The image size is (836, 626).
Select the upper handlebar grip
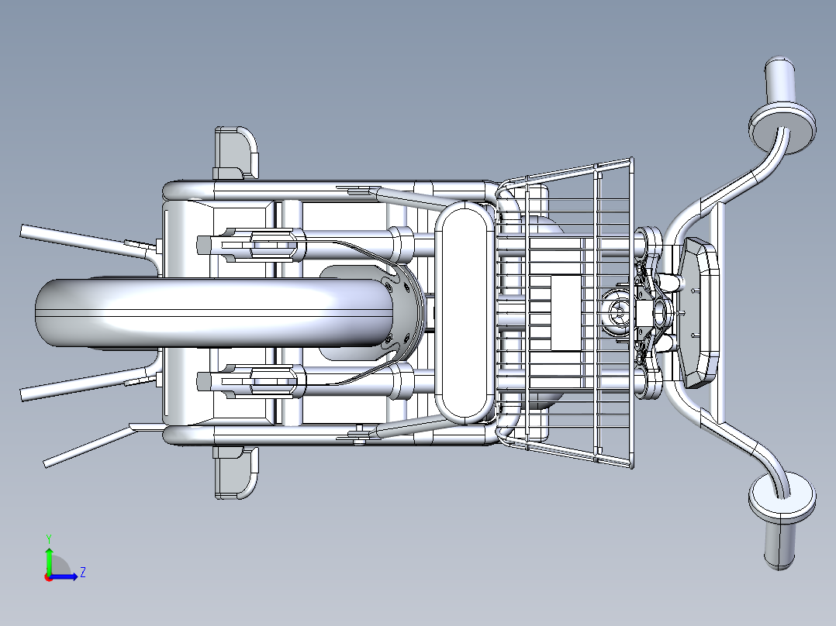point(780,80)
